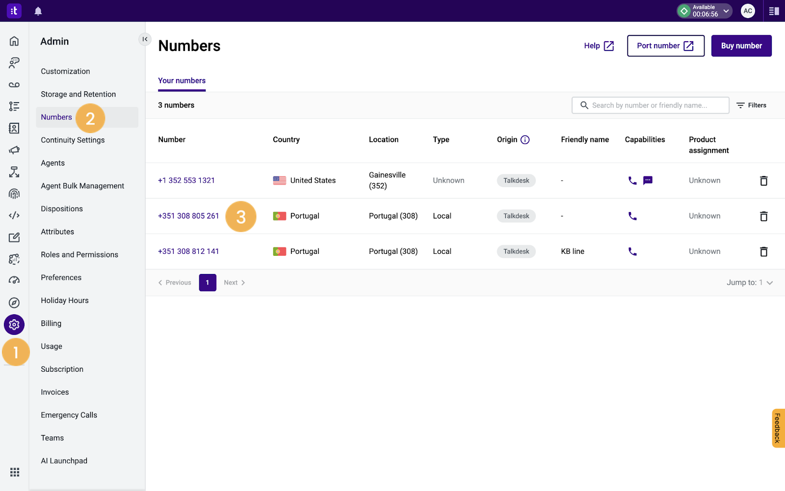Select the Your numbers tab
Image resolution: width=785 pixels, height=491 pixels.
click(x=182, y=81)
